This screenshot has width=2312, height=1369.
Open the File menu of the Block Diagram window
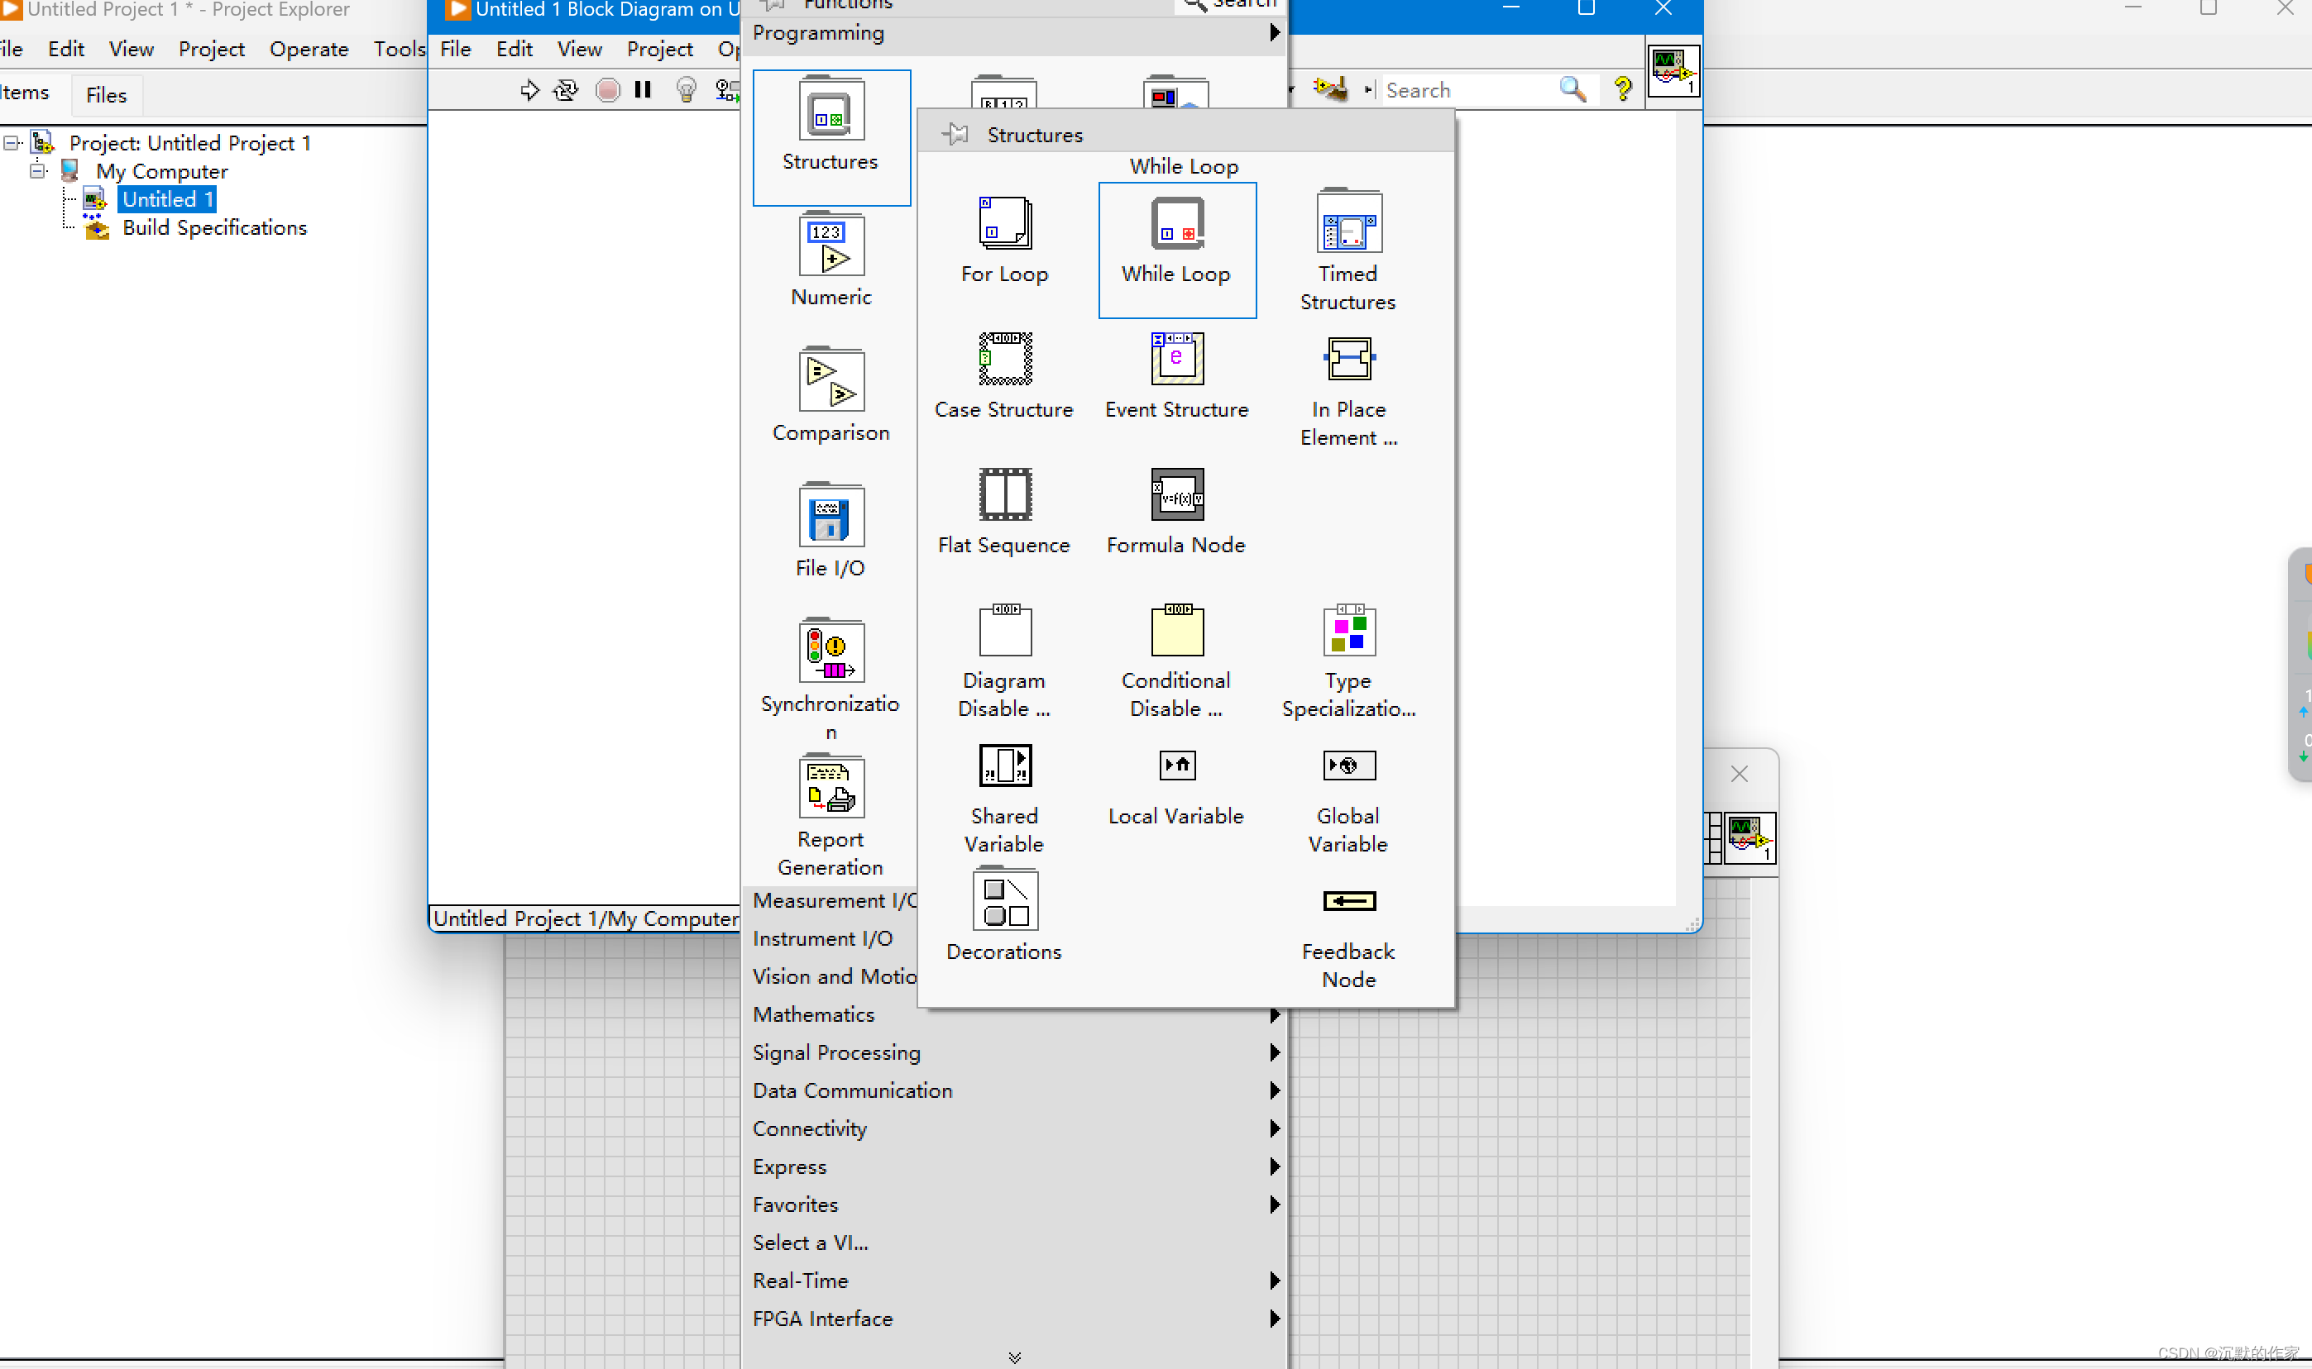(455, 50)
